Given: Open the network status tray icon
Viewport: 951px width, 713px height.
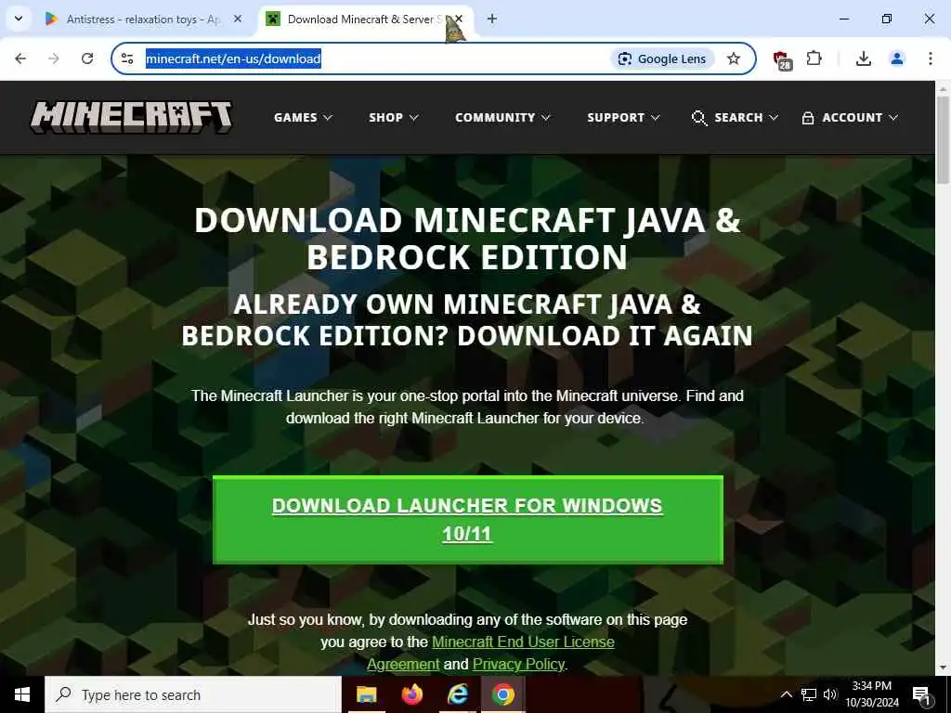Looking at the screenshot, I should point(809,694).
